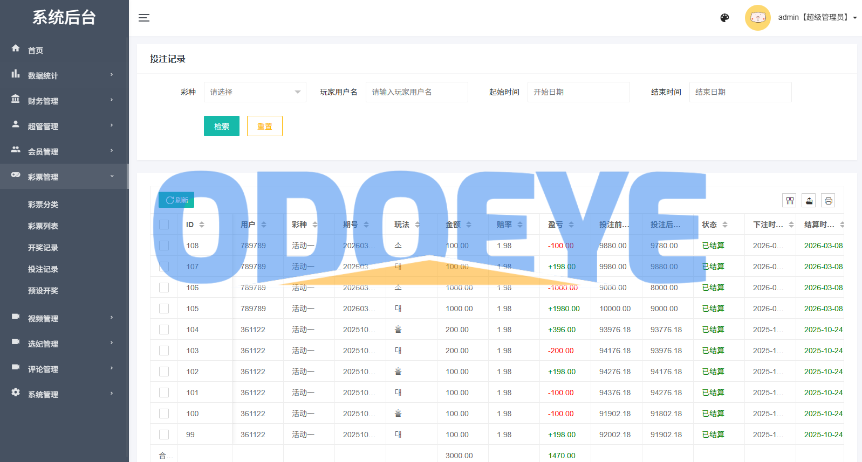
Task: Go to 开奖记录 in the sidebar
Action: (43, 248)
